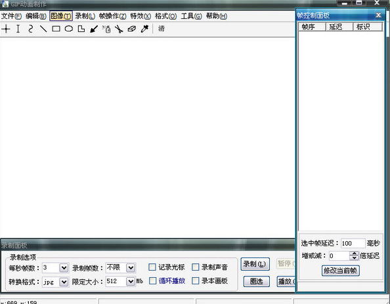Open the 帮助(H) menu

pos(217,16)
